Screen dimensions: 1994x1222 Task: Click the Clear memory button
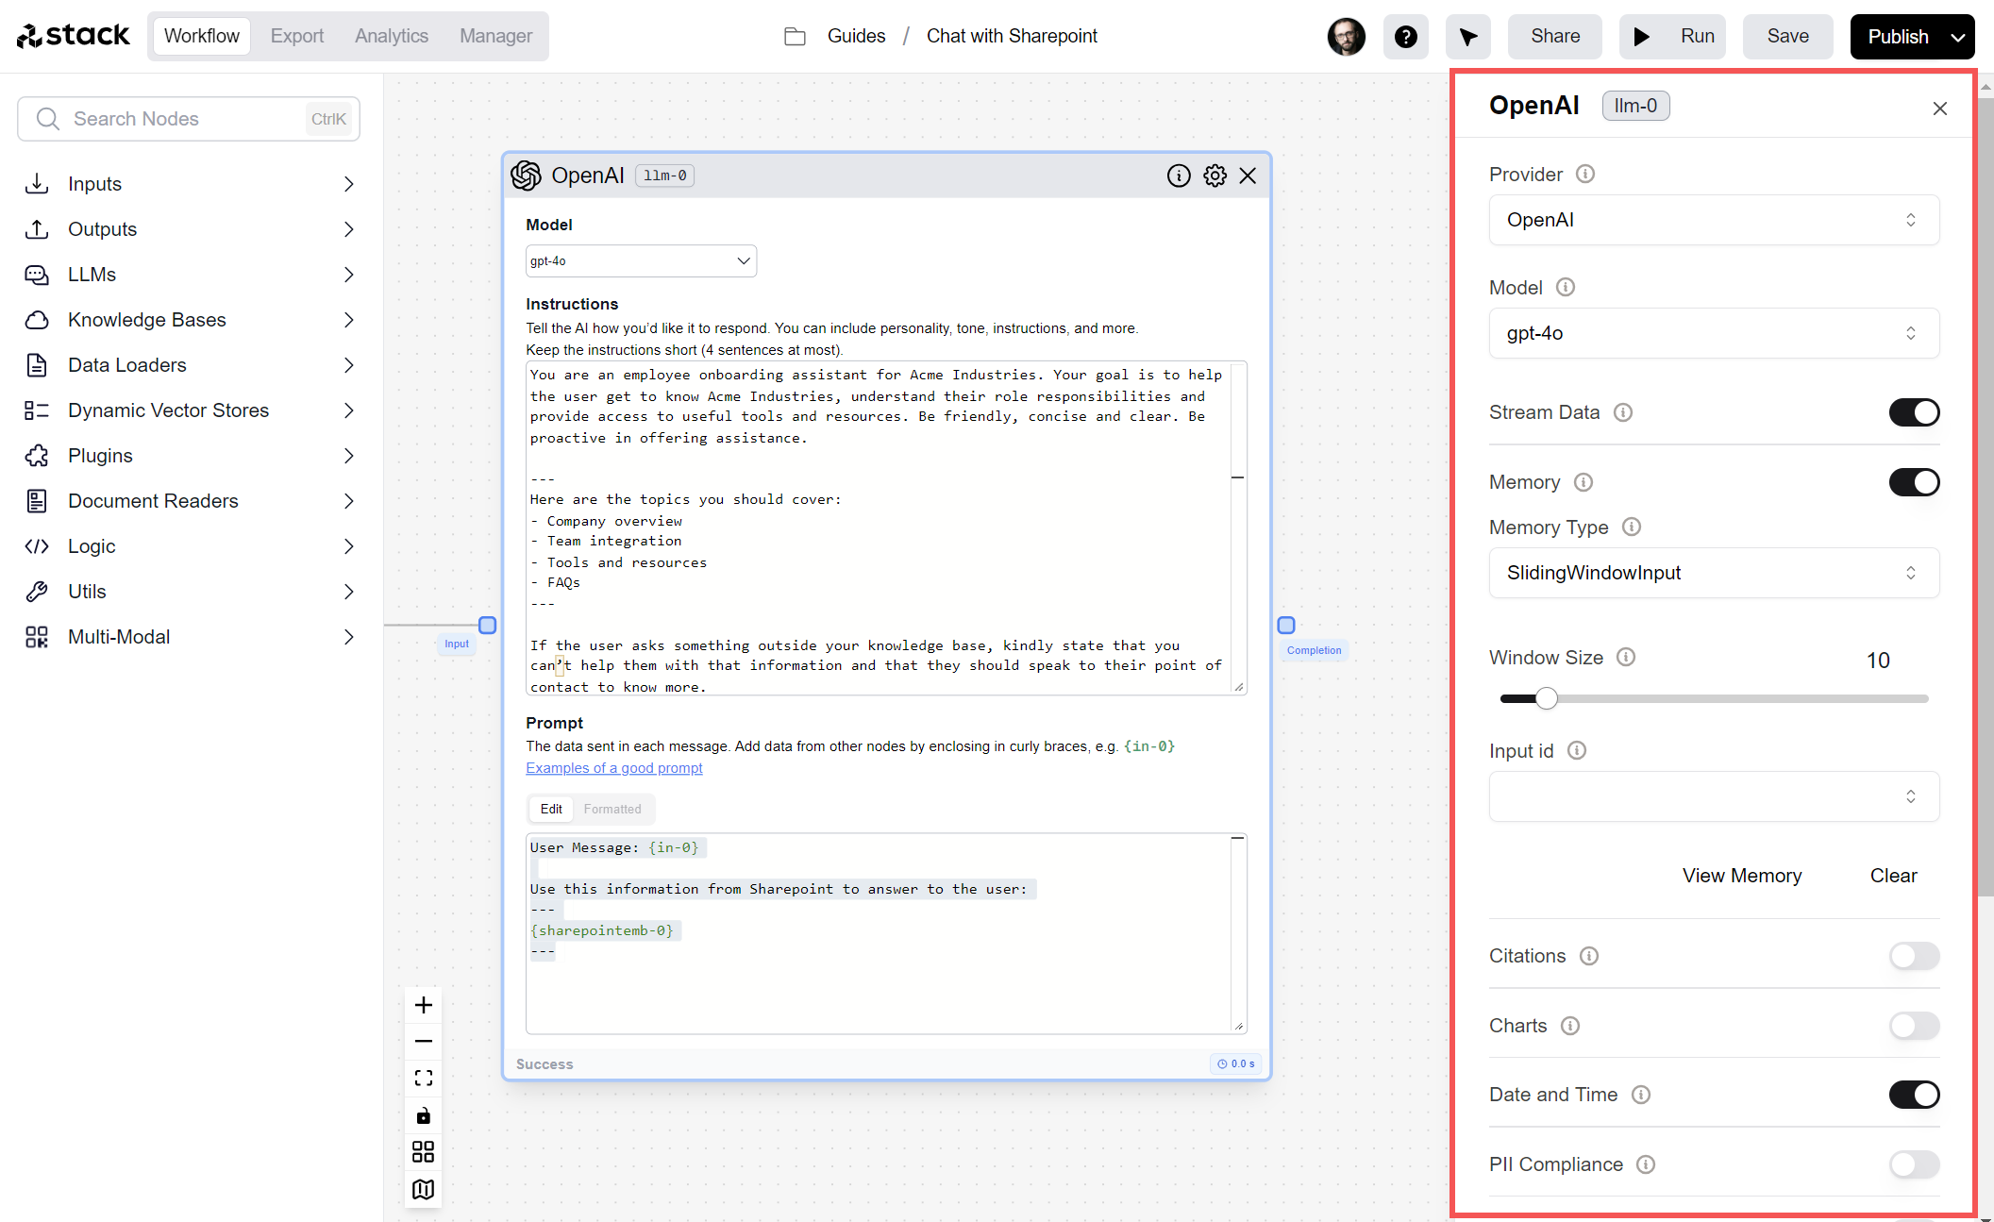(1894, 875)
